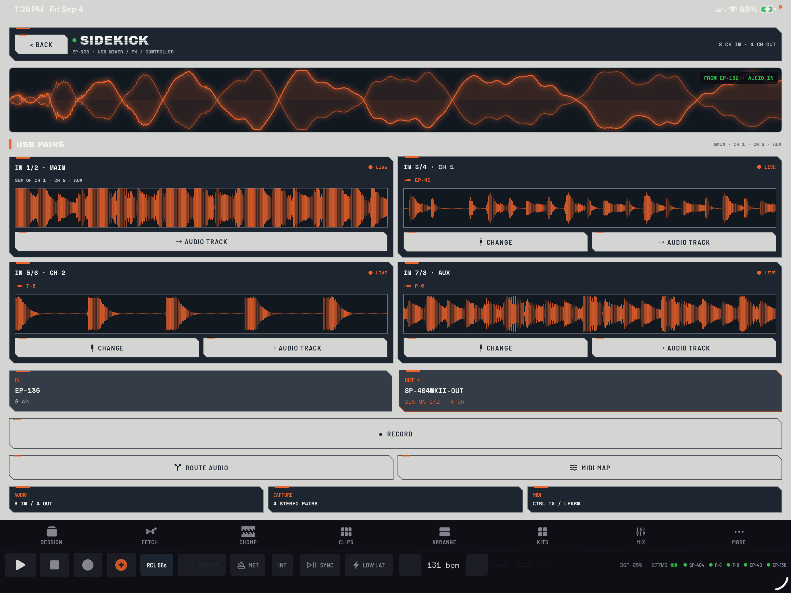Click the EP-40 source label with plug icon
The image size is (791, 593).
(417, 180)
